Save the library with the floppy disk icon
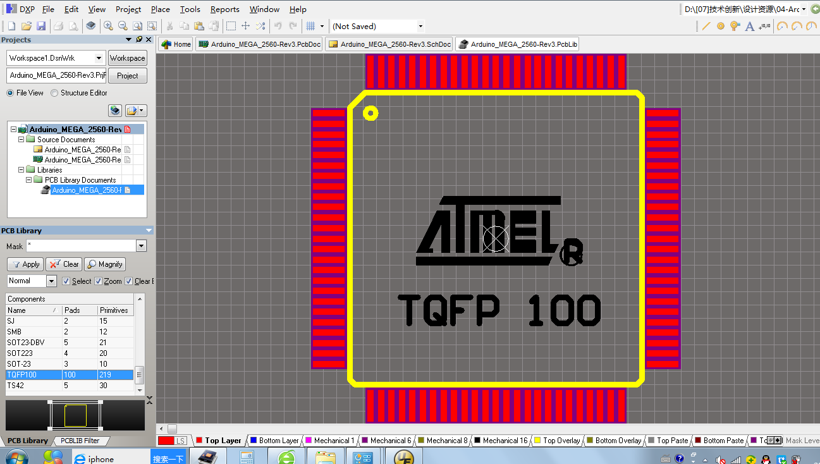Viewport: 820px width, 464px height. tap(41, 26)
